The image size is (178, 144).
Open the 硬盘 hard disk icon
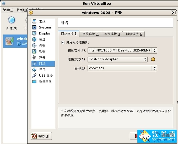(34, 39)
